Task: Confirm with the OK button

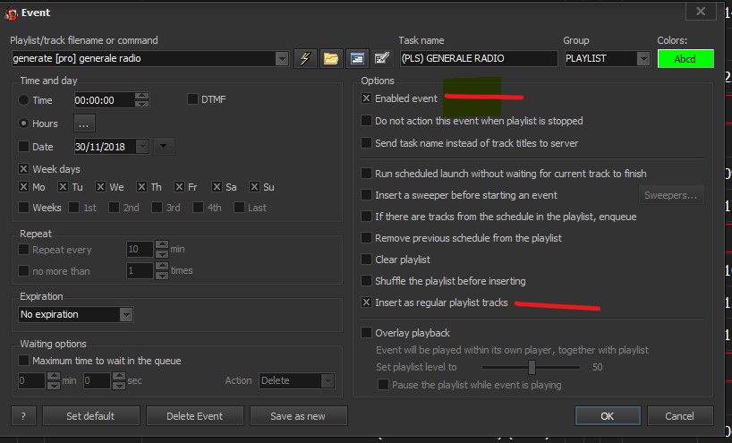Action: (608, 416)
